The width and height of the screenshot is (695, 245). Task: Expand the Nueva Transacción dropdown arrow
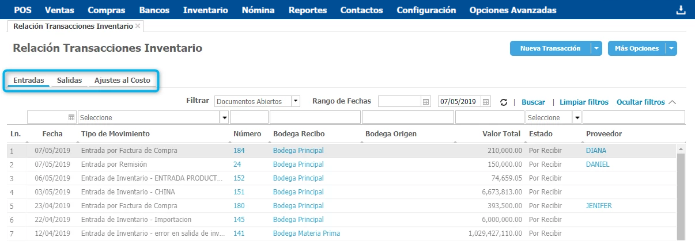(596, 48)
